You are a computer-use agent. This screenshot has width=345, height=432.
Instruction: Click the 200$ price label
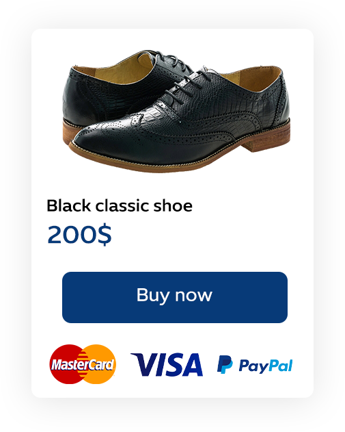79,234
